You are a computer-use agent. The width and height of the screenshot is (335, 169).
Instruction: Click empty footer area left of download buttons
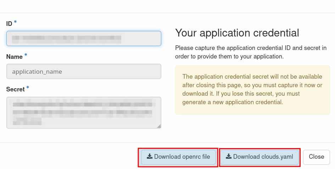(67, 157)
